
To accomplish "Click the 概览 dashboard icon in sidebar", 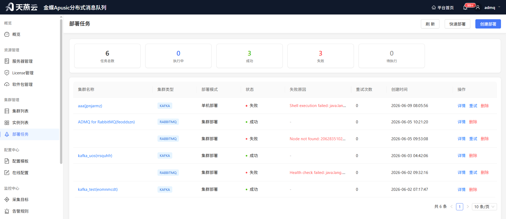I will (7, 34).
